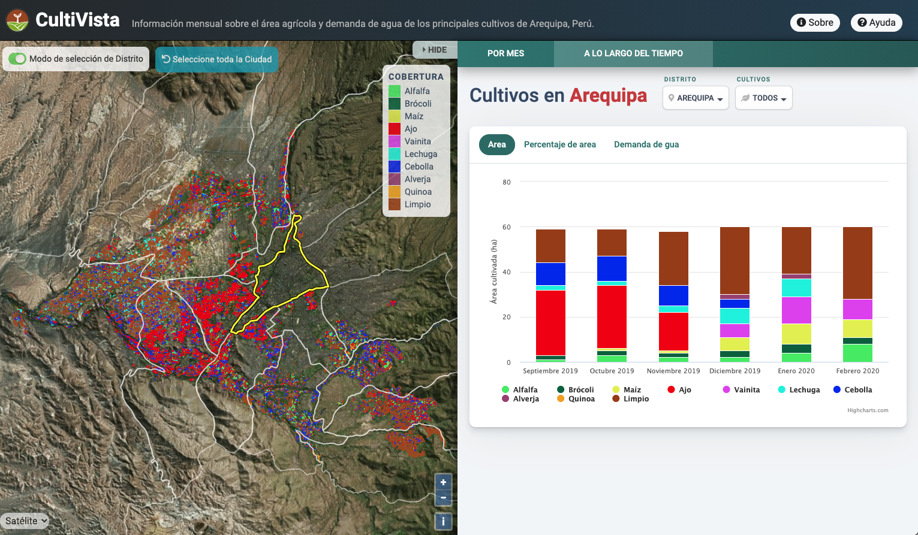Collapse the legend with HIDE button

(435, 50)
